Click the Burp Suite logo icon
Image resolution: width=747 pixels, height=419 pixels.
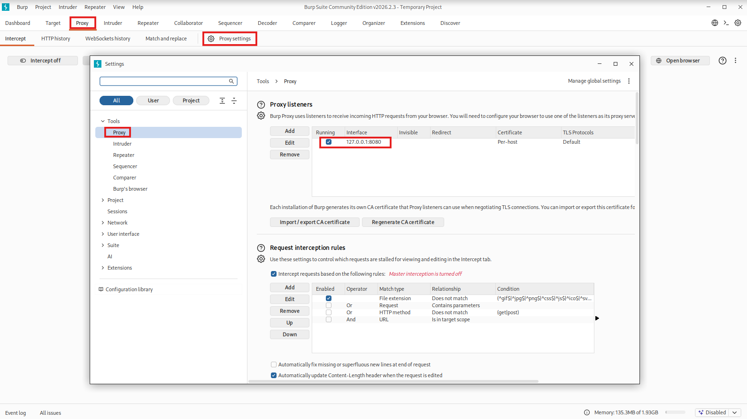coord(6,7)
